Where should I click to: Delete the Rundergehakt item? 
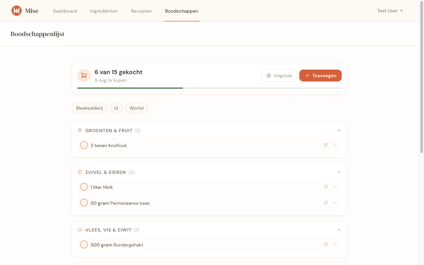[335, 244]
